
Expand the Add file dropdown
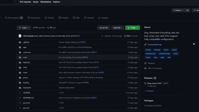118,28
